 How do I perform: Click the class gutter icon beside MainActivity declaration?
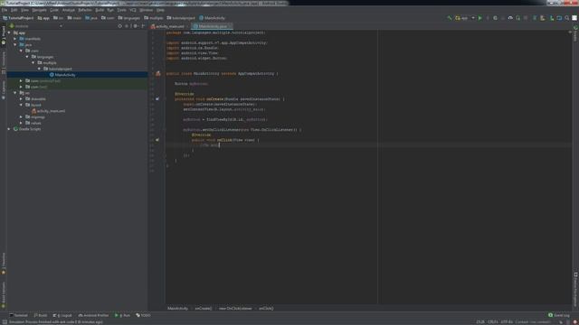tap(158, 74)
